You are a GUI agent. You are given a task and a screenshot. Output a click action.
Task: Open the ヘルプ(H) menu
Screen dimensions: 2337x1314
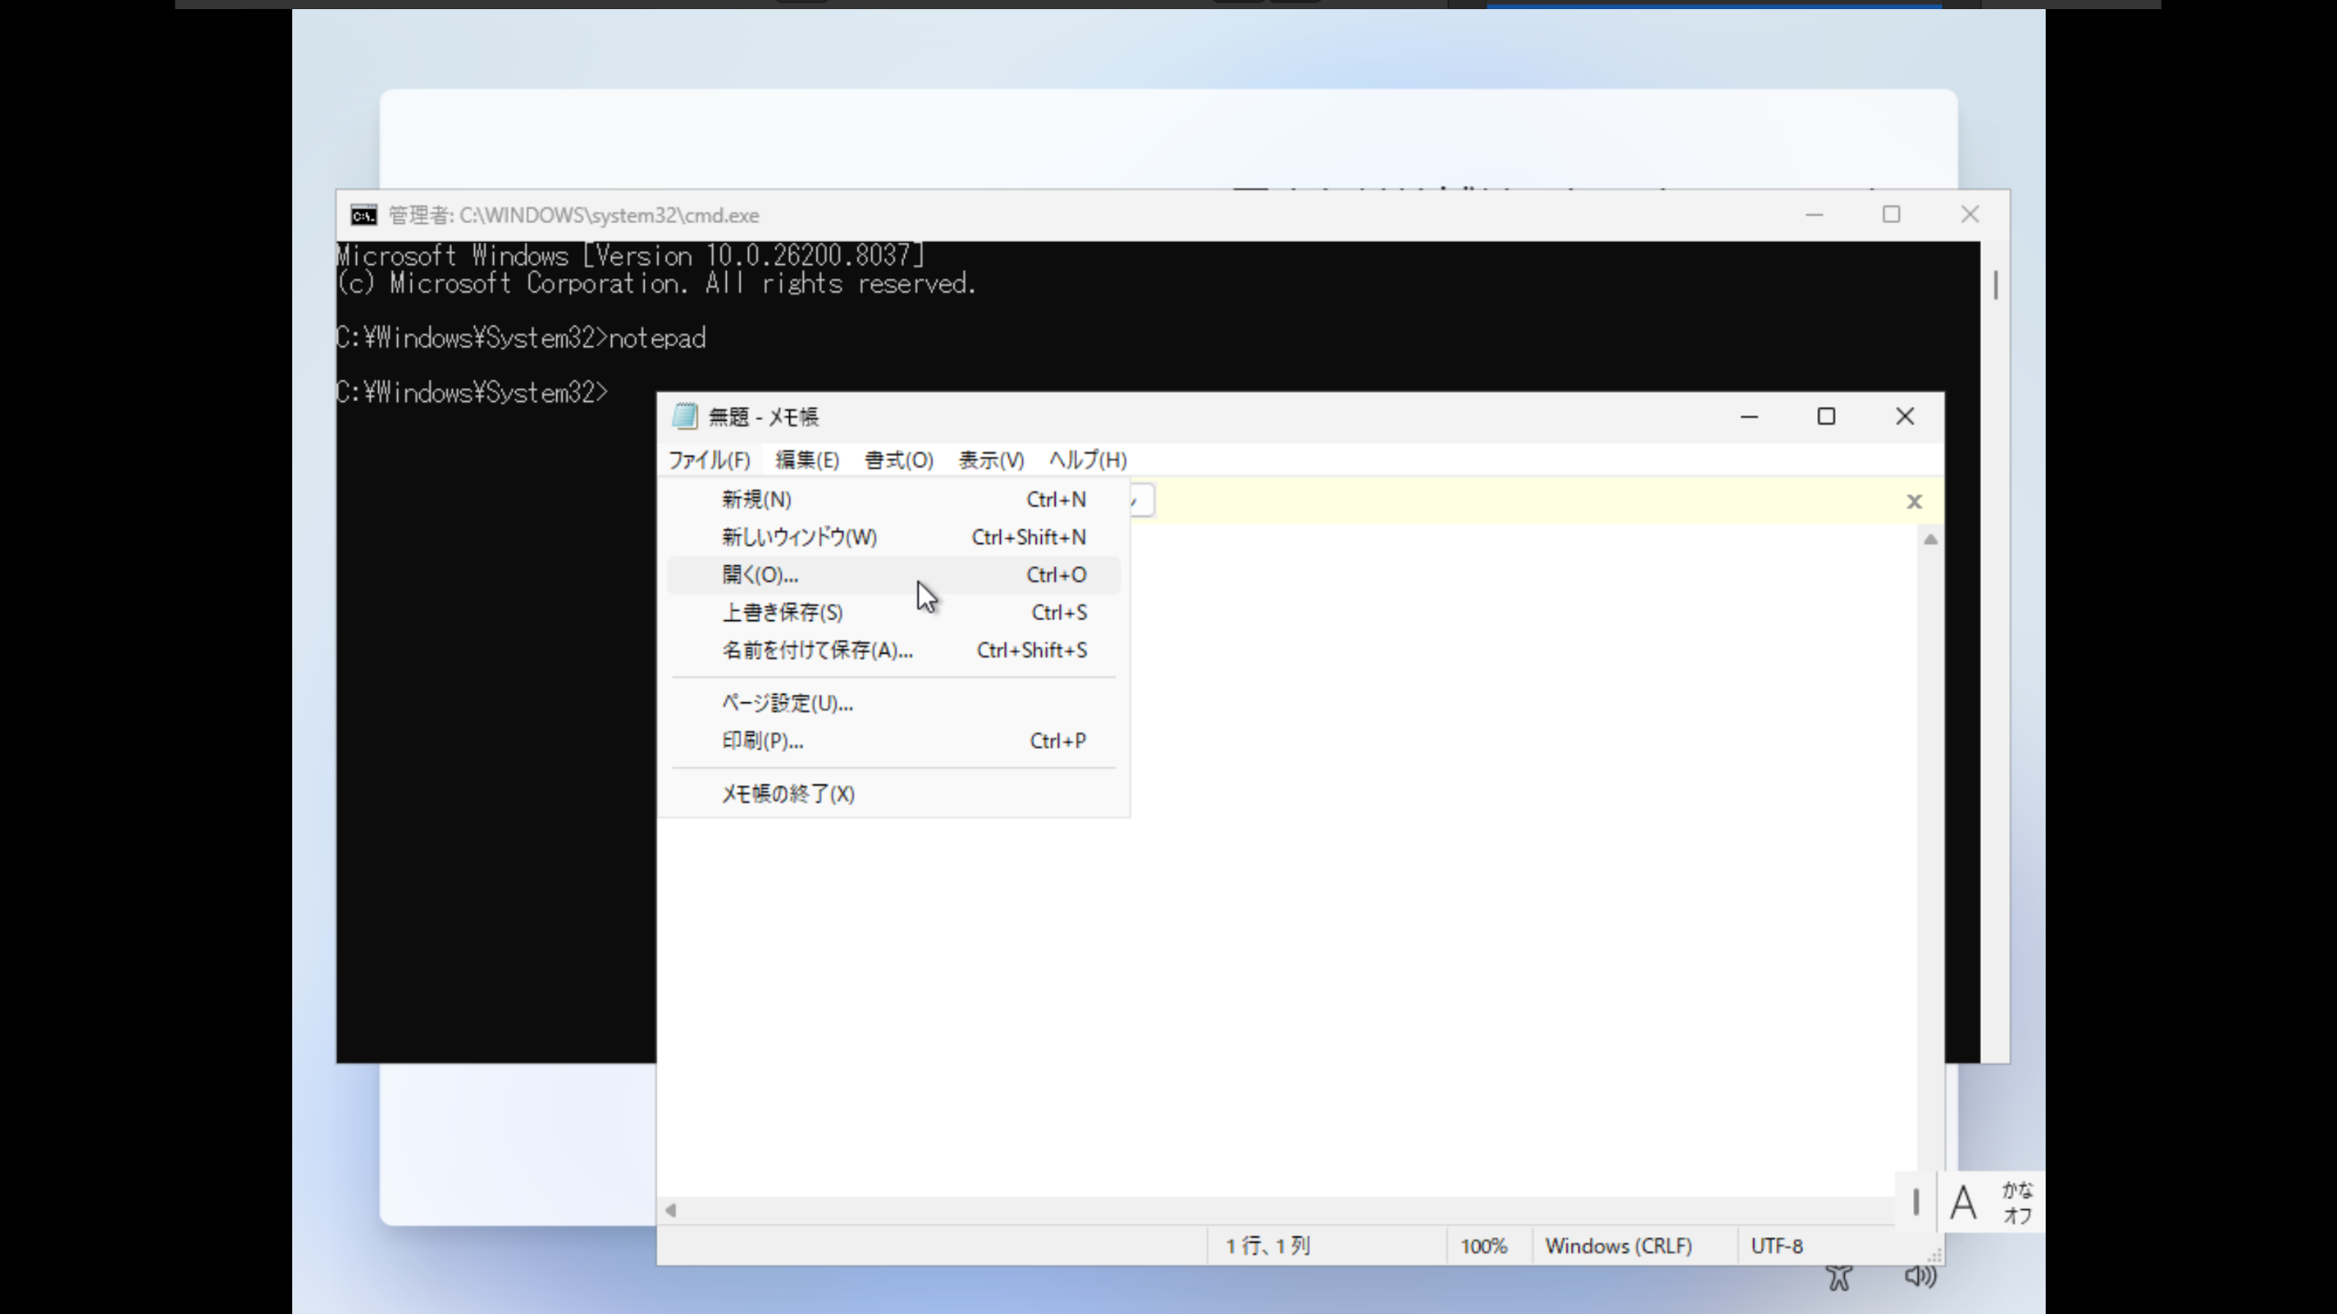coord(1088,459)
